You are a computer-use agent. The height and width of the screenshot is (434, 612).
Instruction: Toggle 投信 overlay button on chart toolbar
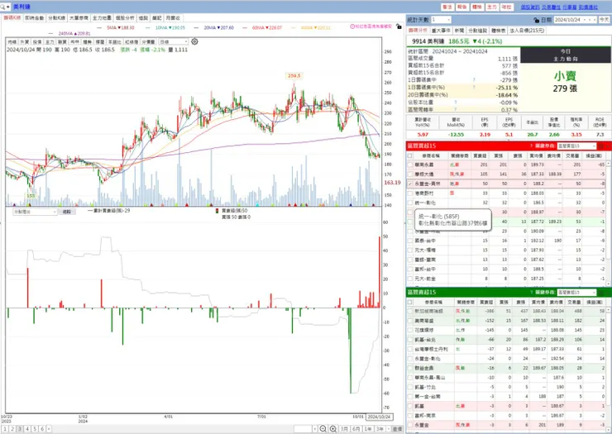(x=37, y=42)
